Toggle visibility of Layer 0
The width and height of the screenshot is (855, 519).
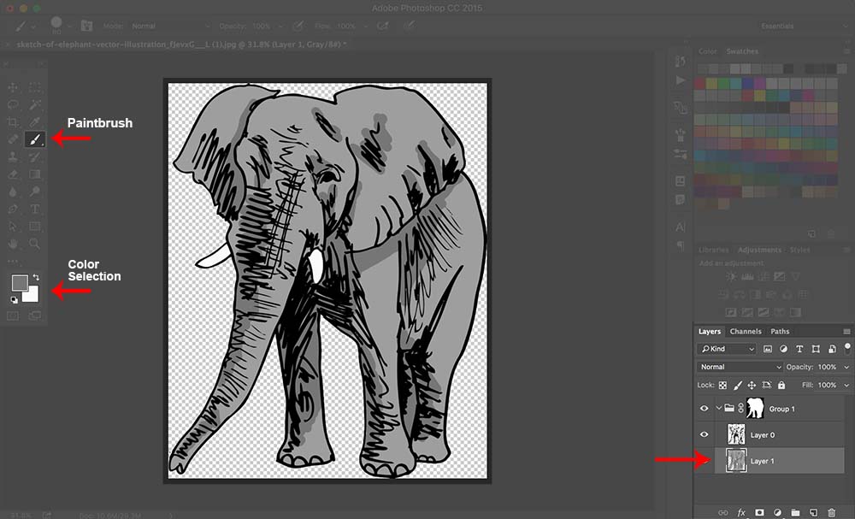705,435
